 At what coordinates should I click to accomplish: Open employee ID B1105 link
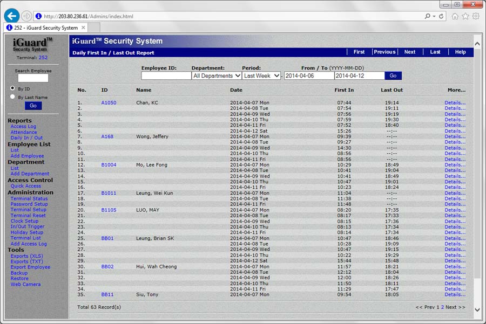coord(109,210)
